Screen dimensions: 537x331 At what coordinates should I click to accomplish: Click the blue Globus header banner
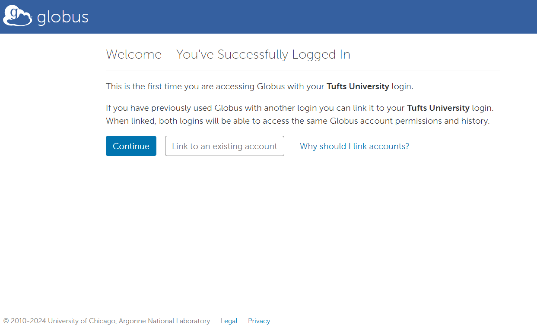pos(302,16)
